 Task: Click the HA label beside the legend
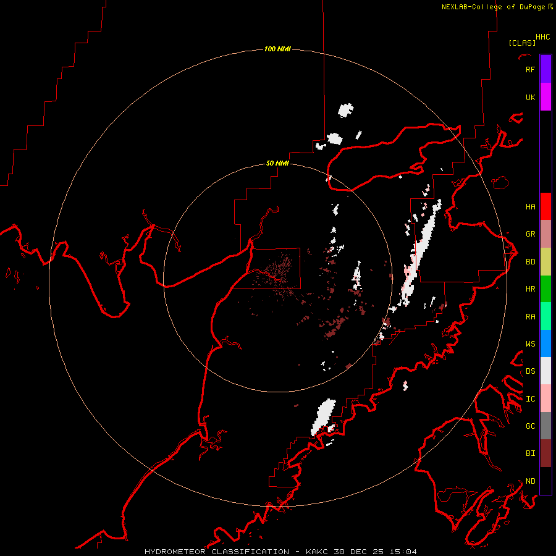530,206
